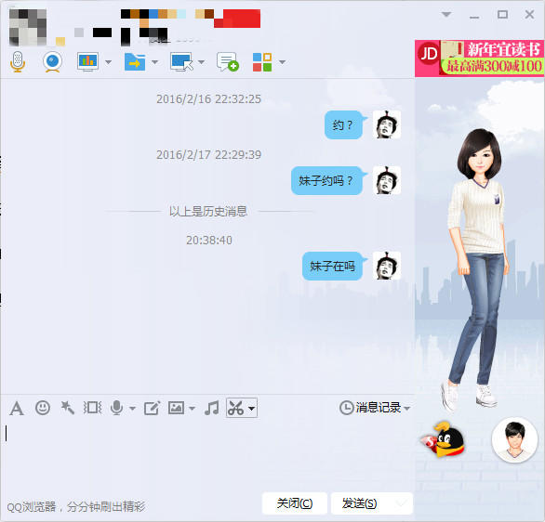Open the window menu triangle in title bar

click(x=446, y=15)
